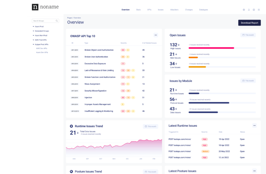Open Issues by Module 'This month' filter

pos(248,80)
